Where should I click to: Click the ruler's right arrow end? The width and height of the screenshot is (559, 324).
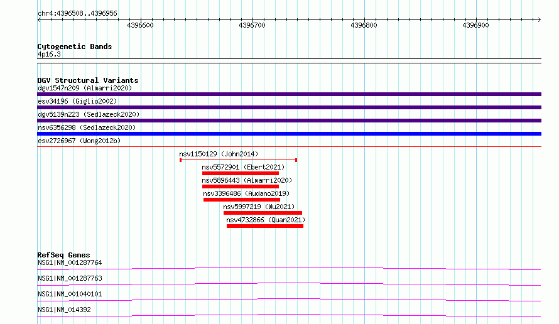pos(539,19)
